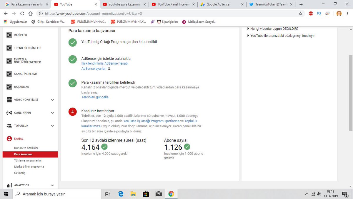Open 'Durum ve özellikler' in sidebar

click(x=26, y=148)
